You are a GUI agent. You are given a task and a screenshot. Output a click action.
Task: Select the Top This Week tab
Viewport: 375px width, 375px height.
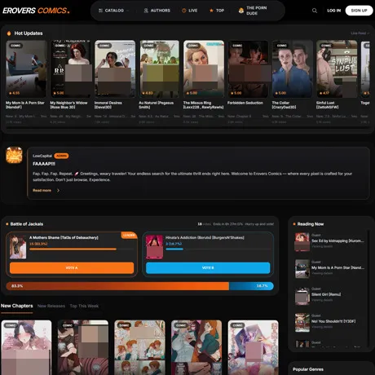click(x=84, y=306)
